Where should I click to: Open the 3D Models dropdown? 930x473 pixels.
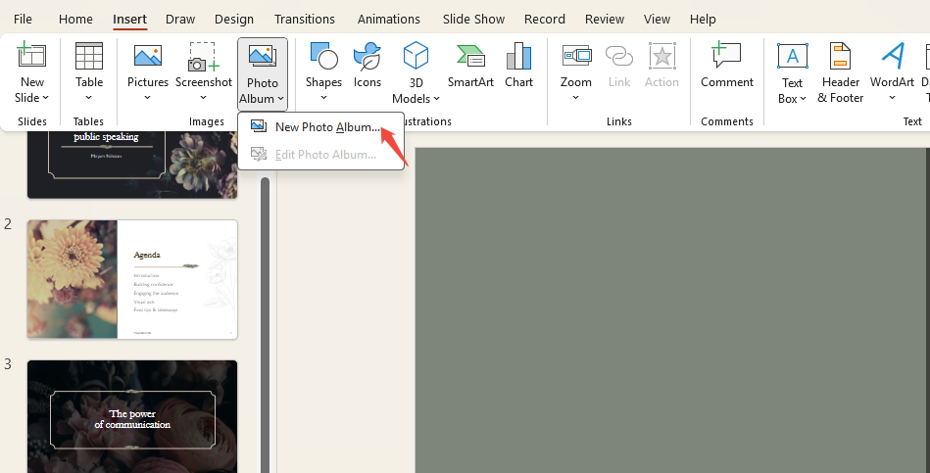pos(416,98)
